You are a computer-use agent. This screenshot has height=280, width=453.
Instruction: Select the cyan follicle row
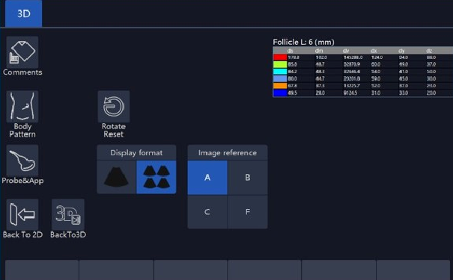pos(363,72)
